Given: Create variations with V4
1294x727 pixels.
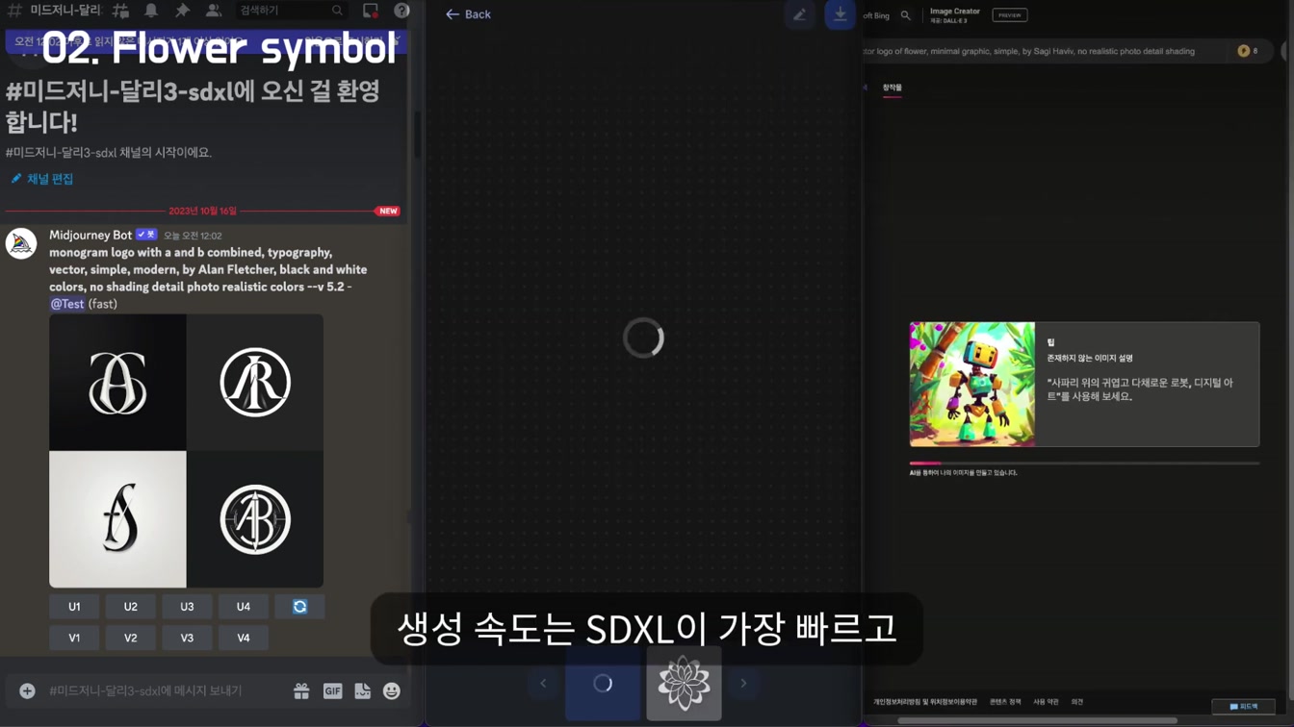Looking at the screenshot, I should (243, 638).
